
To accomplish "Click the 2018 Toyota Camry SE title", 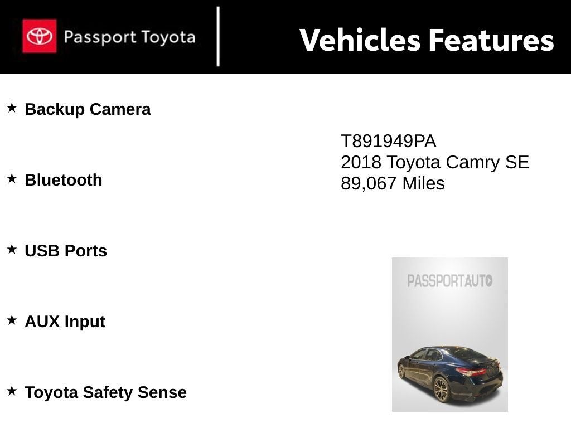I will pyautogui.click(x=435, y=162).
